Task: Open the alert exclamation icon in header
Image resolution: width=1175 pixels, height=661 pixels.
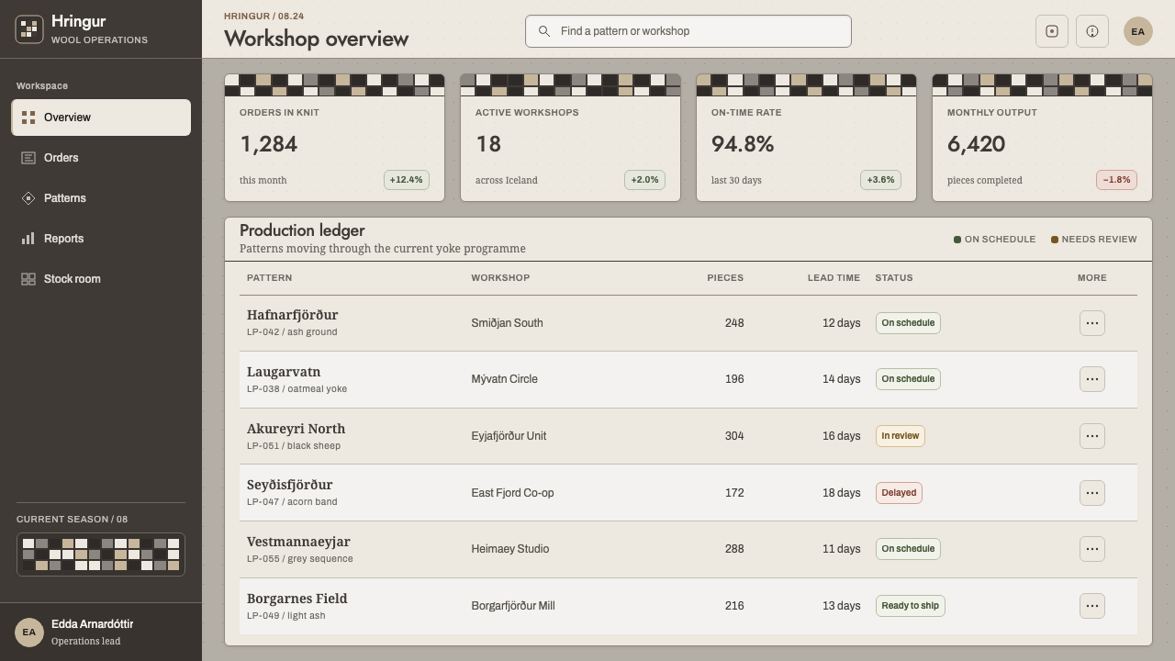Action: click(x=1092, y=31)
